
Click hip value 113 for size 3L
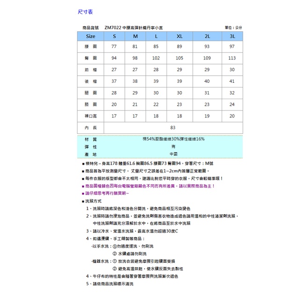pyautogui.click(x=232, y=58)
